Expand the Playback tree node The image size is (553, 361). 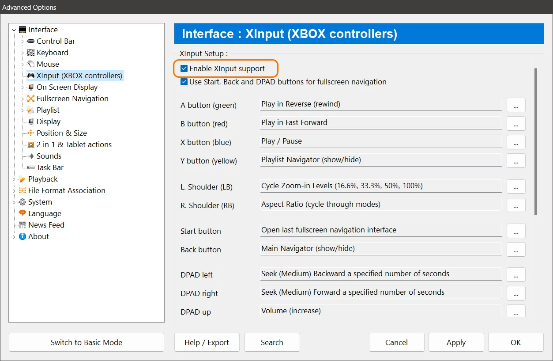click(14, 179)
